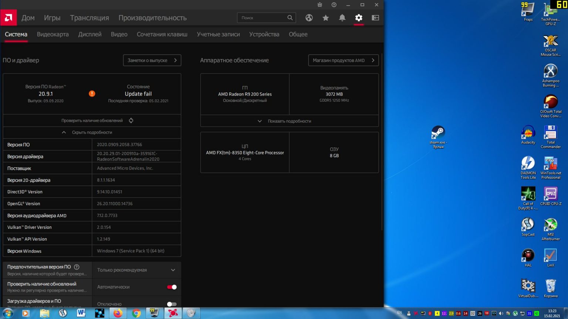Open the favorites star icon
This screenshot has height=319, width=568.
coord(325,18)
